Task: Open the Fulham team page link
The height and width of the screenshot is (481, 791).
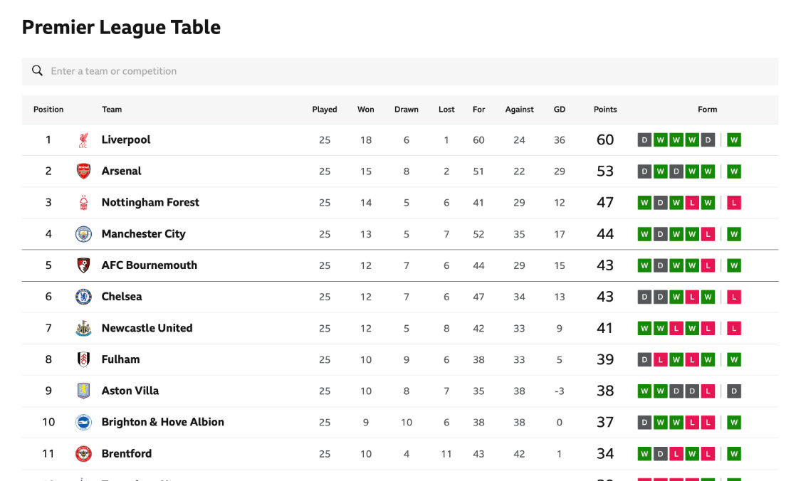Action: (x=120, y=359)
